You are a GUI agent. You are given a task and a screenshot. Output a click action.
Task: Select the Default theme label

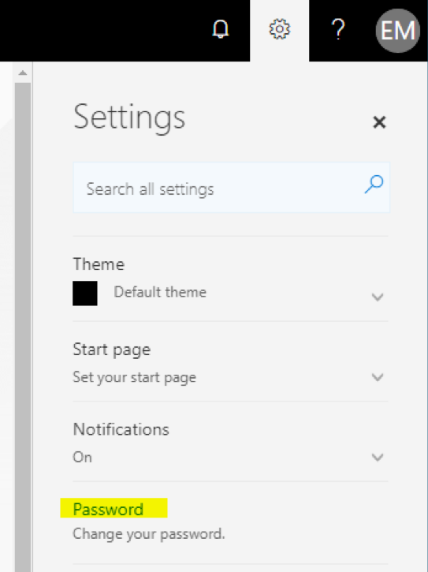160,292
